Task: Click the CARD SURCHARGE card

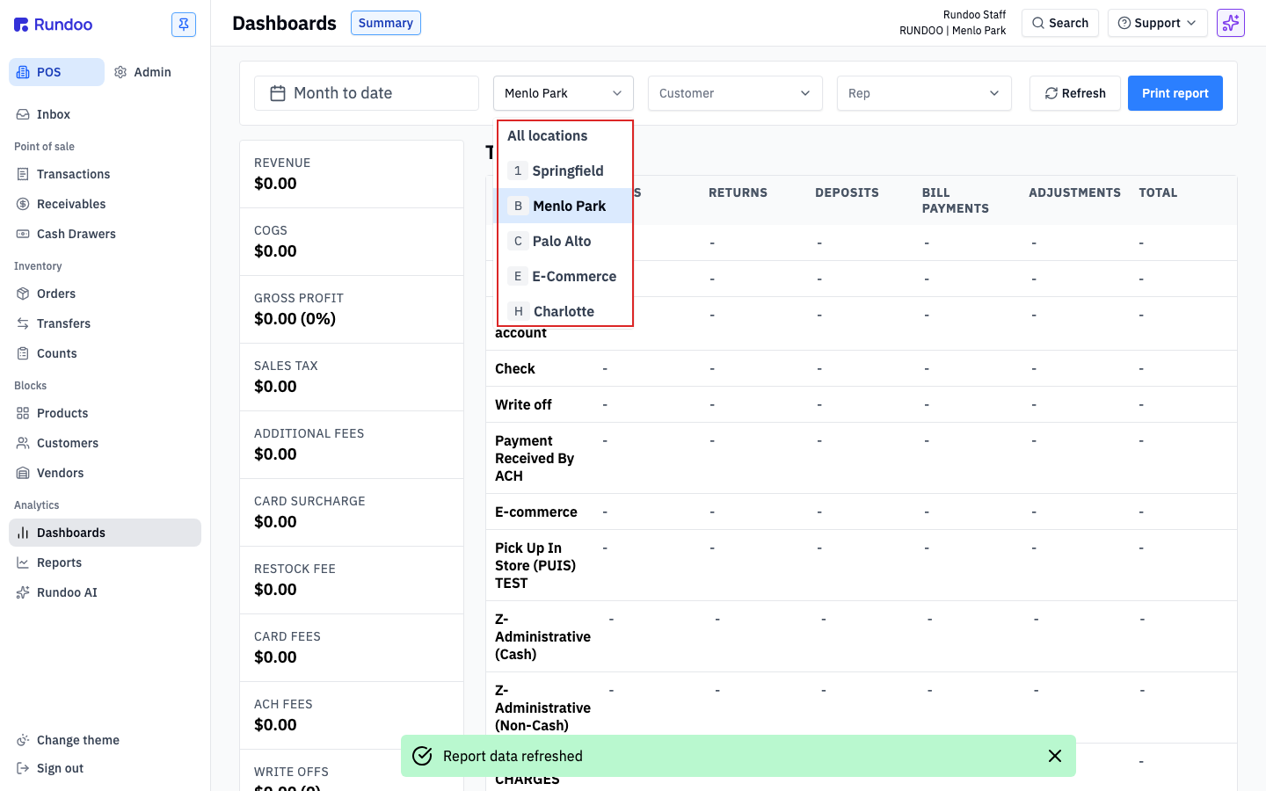Action: point(352,512)
